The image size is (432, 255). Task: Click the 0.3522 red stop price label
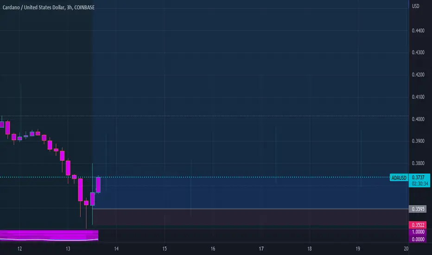click(418, 225)
